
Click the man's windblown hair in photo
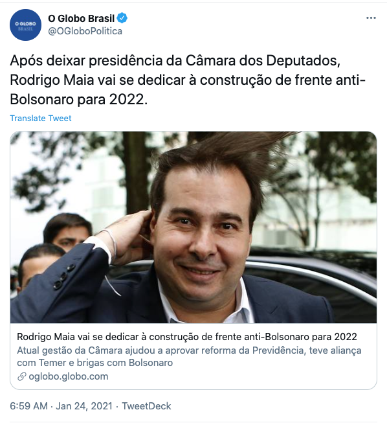pyautogui.click(x=216, y=159)
